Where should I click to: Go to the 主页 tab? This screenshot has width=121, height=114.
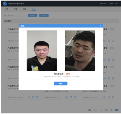coord(7,9)
